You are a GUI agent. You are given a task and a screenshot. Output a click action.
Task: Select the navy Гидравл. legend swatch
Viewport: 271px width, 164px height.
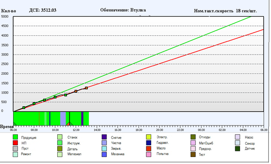click(x=149, y=143)
